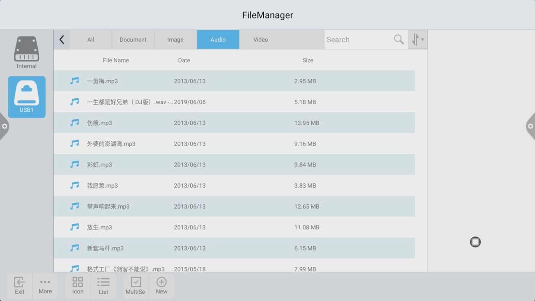The width and height of the screenshot is (535, 301).
Task: Create a new item with New
Action: (x=162, y=285)
